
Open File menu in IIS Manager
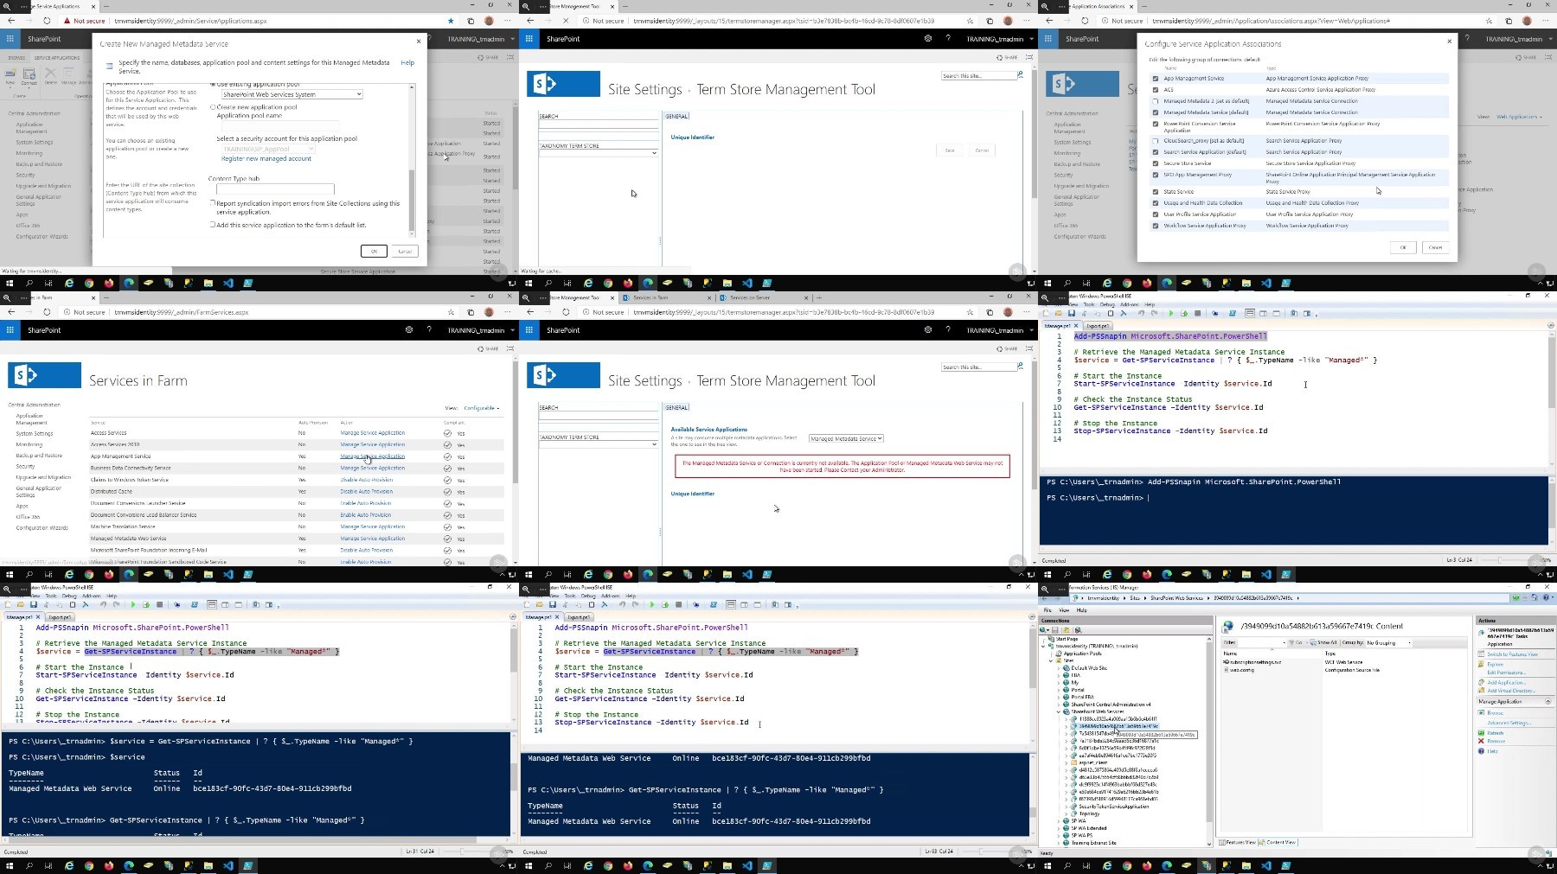(1048, 609)
